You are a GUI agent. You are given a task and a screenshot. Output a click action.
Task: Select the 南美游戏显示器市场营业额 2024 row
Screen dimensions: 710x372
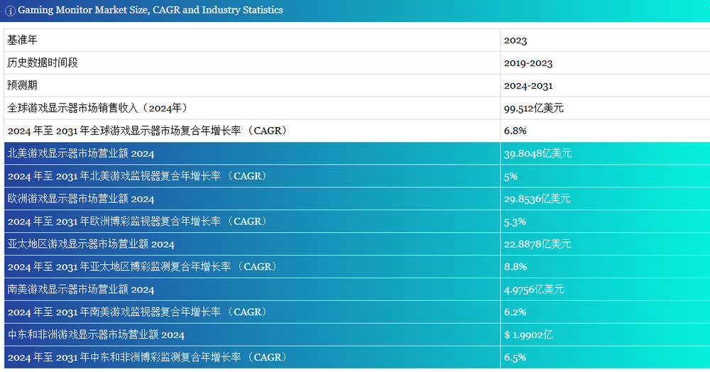tap(81, 290)
